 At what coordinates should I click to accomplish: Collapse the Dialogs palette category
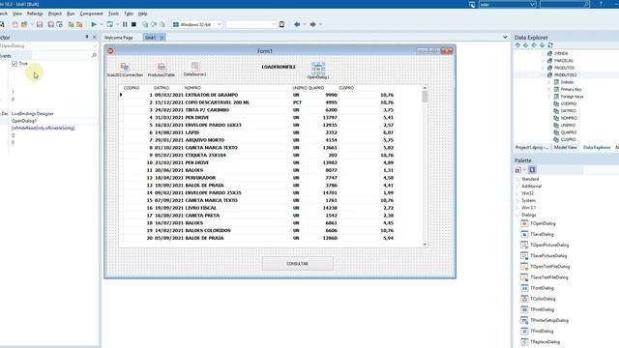tap(517, 215)
